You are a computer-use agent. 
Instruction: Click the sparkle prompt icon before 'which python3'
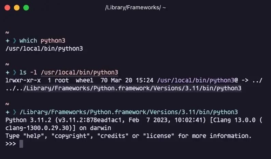(8, 41)
